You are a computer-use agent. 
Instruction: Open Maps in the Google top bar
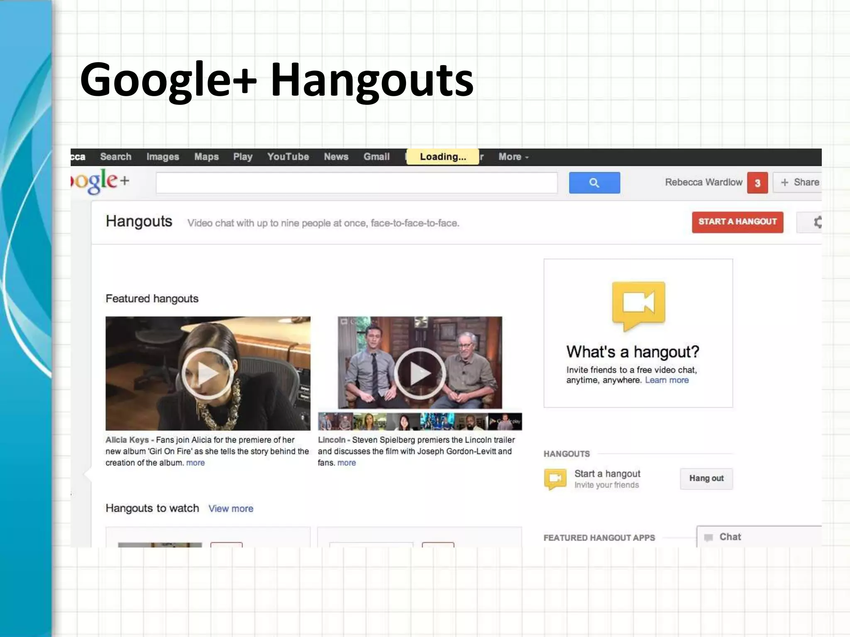point(206,157)
